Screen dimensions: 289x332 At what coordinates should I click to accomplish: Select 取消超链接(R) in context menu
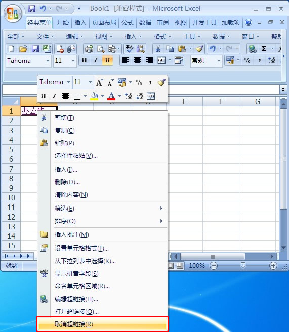[x=102, y=324]
